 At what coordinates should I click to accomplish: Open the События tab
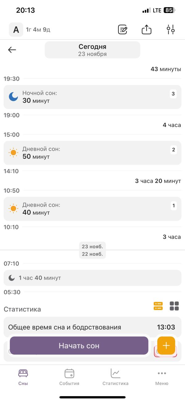69,377
